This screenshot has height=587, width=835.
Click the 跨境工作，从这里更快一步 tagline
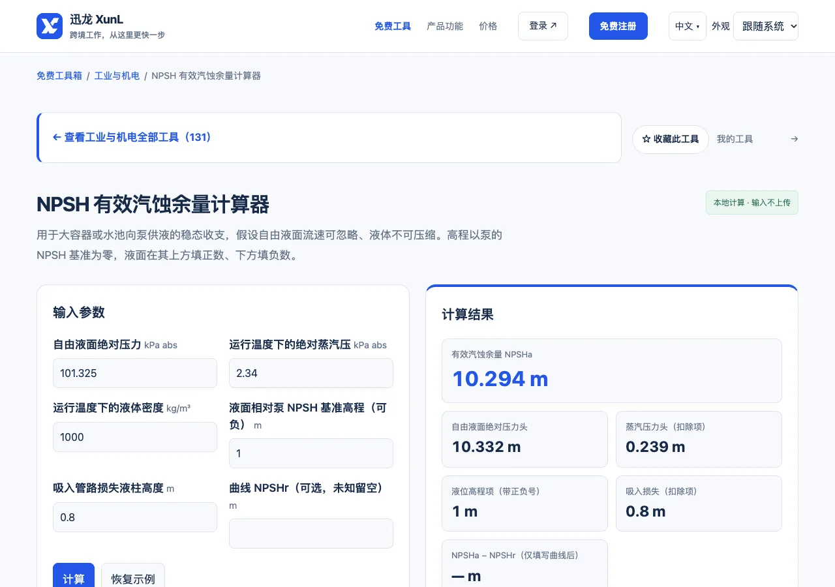(x=117, y=35)
